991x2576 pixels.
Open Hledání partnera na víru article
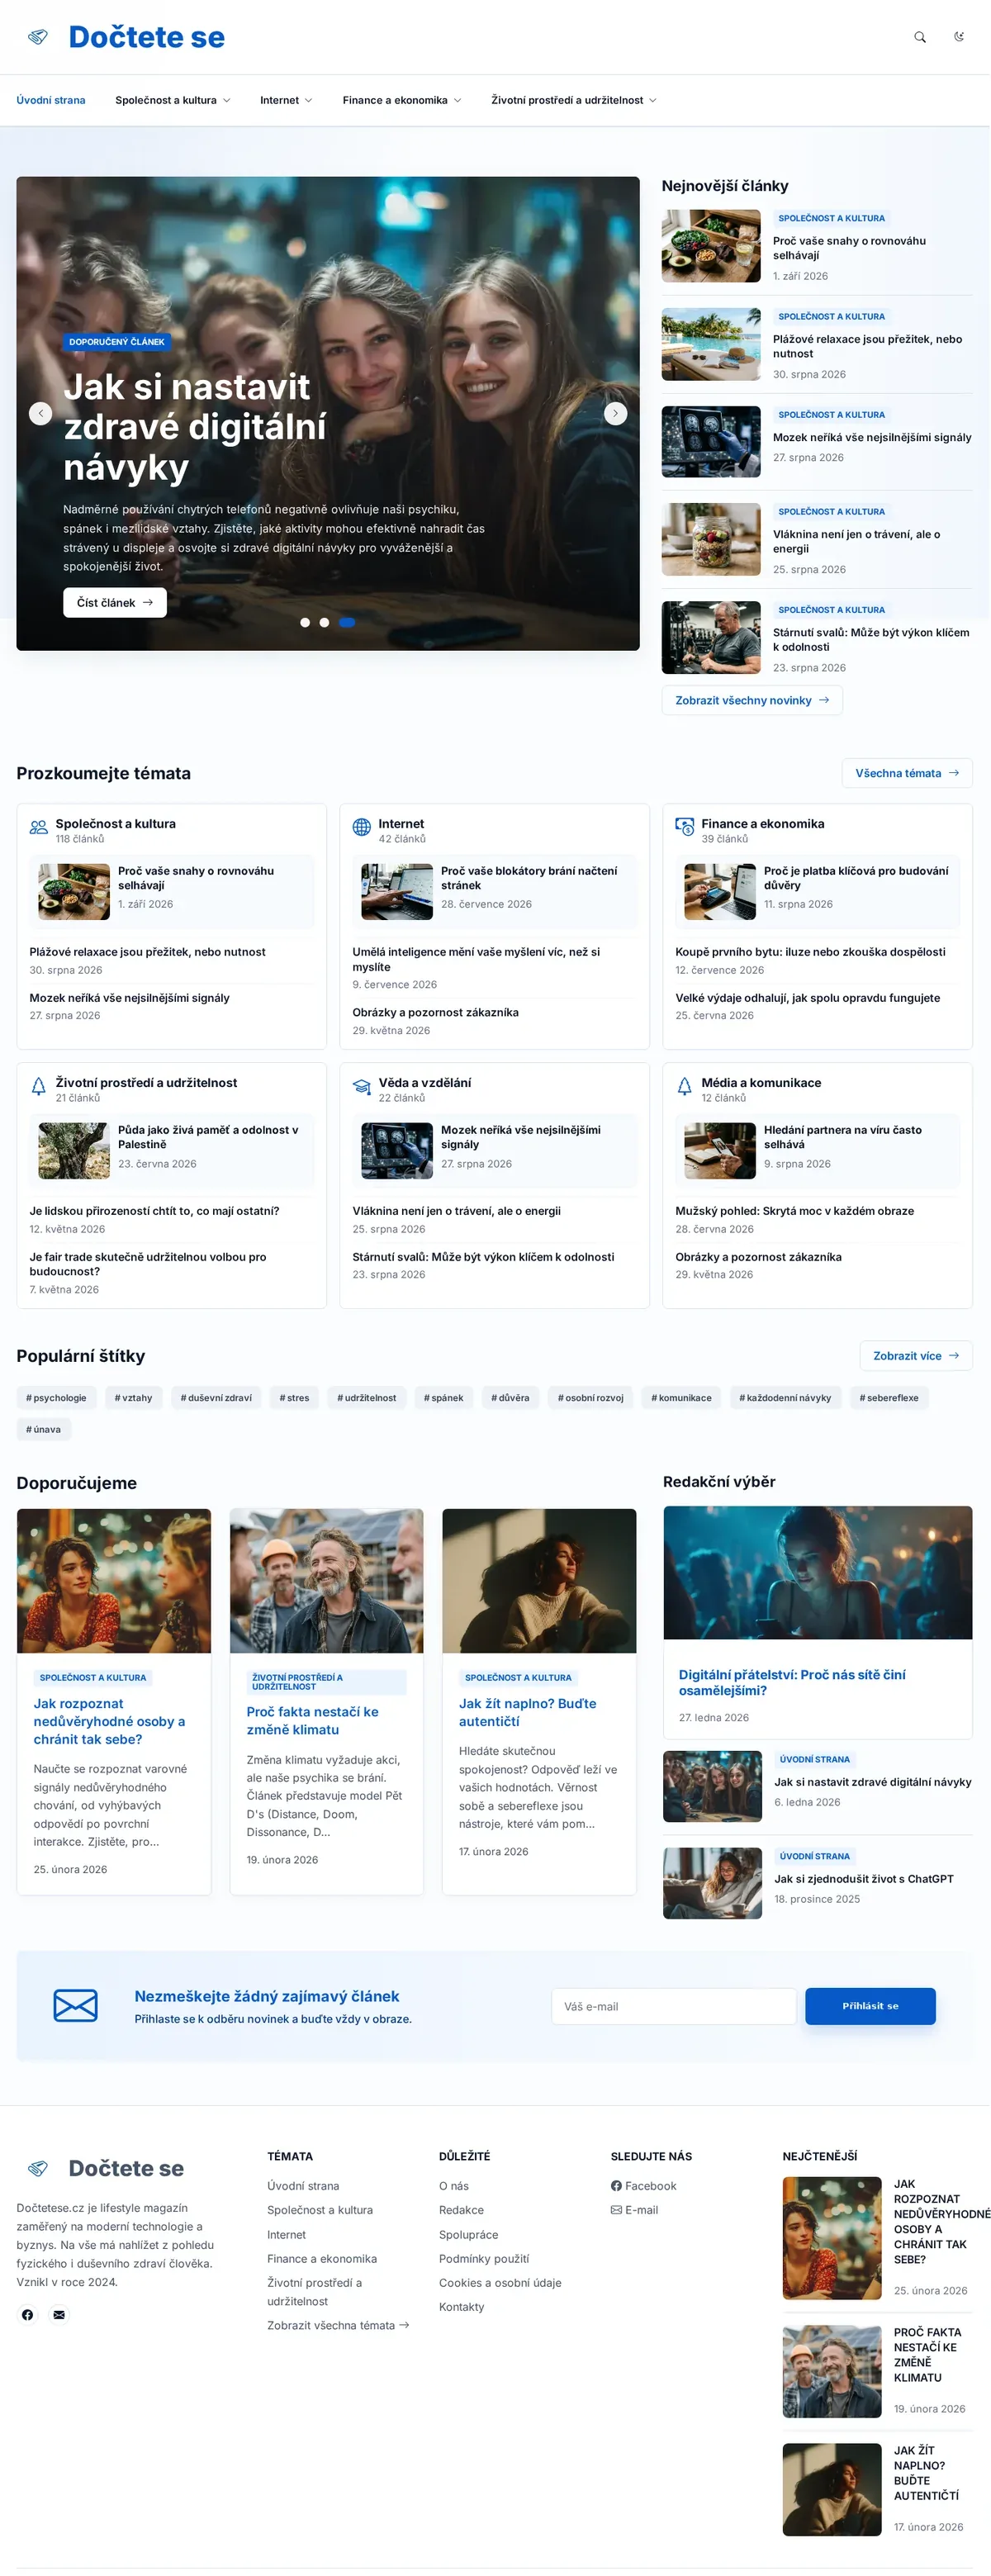pos(843,1137)
